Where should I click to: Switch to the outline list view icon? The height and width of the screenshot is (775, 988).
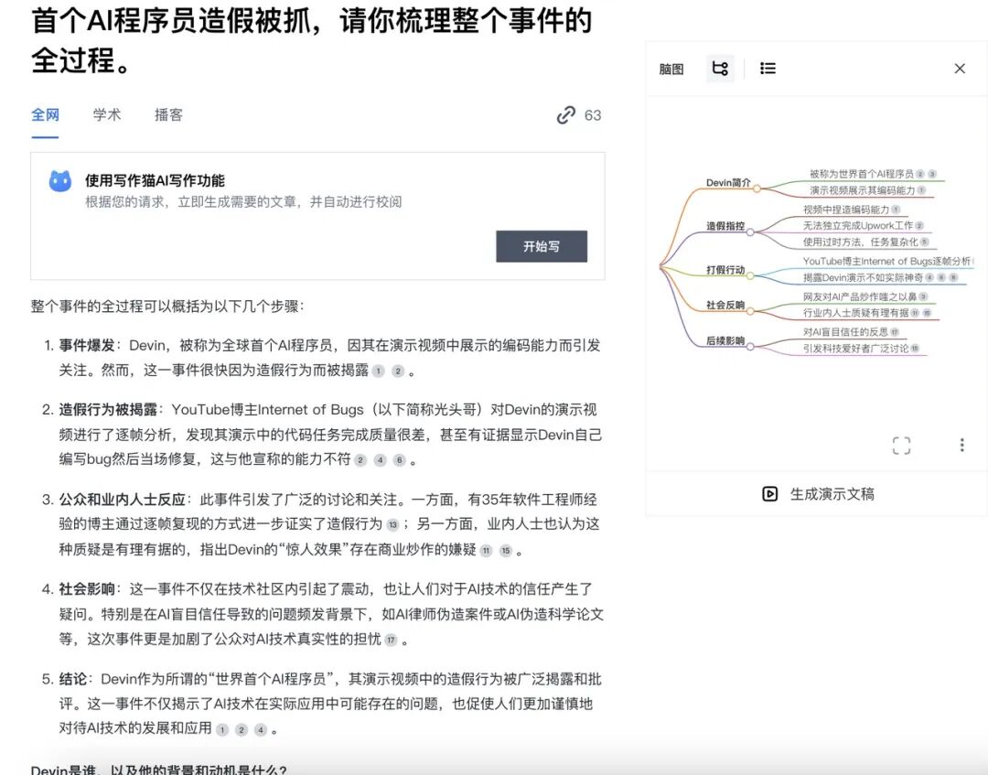pos(768,68)
